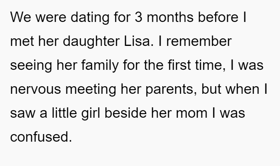
Task: Click the word "months" in the first line
Action: [170, 17]
